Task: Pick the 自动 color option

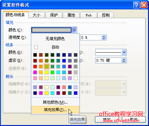Action: 55,47
